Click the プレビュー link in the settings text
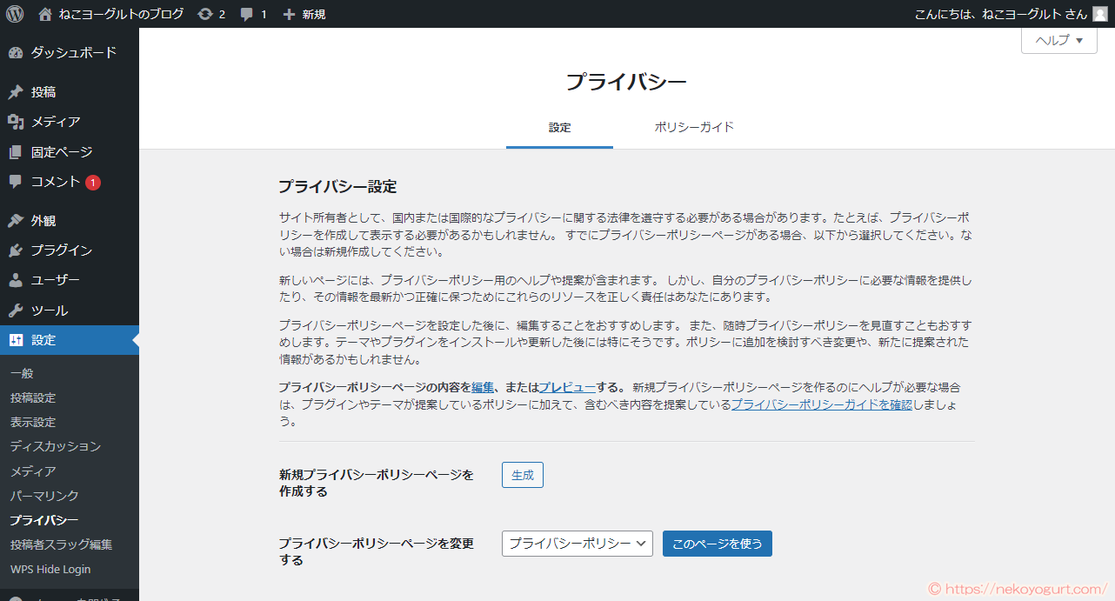Image resolution: width=1115 pixels, height=601 pixels. 567,387
